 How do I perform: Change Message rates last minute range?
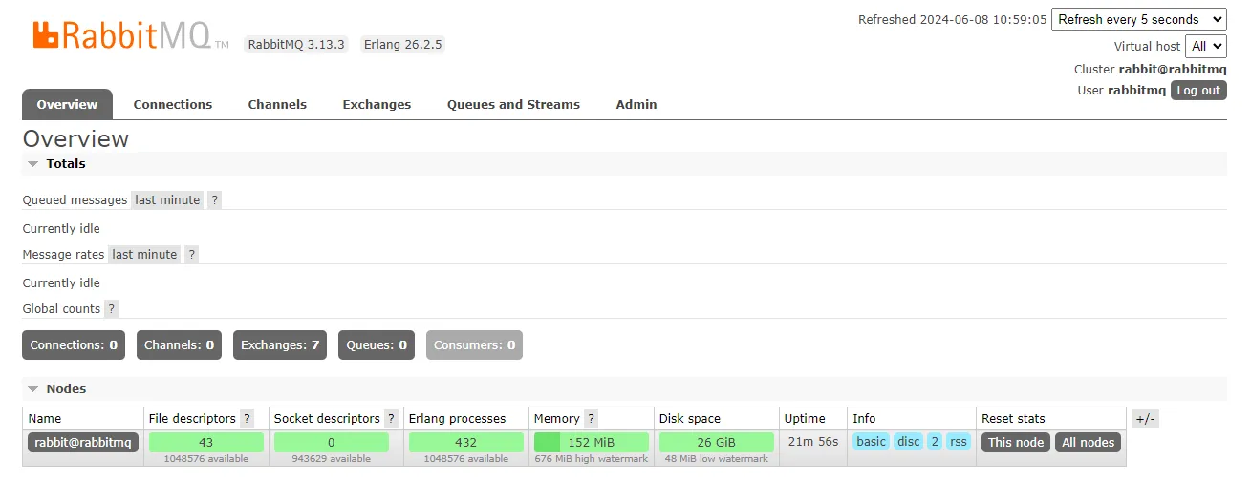(144, 255)
